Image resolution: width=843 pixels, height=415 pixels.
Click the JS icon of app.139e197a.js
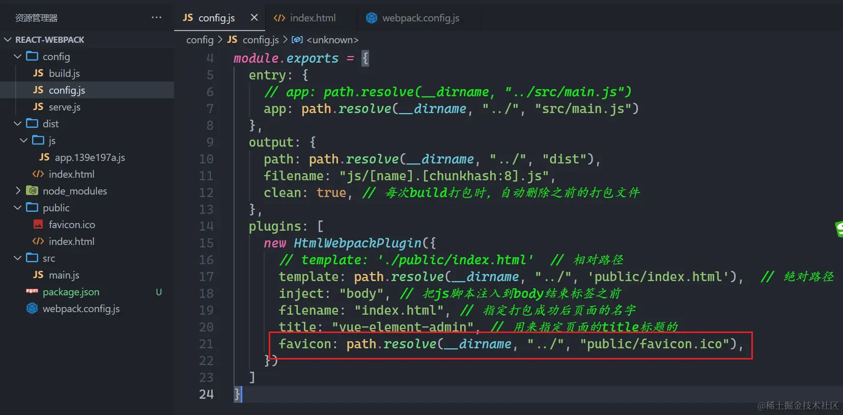[44, 157]
